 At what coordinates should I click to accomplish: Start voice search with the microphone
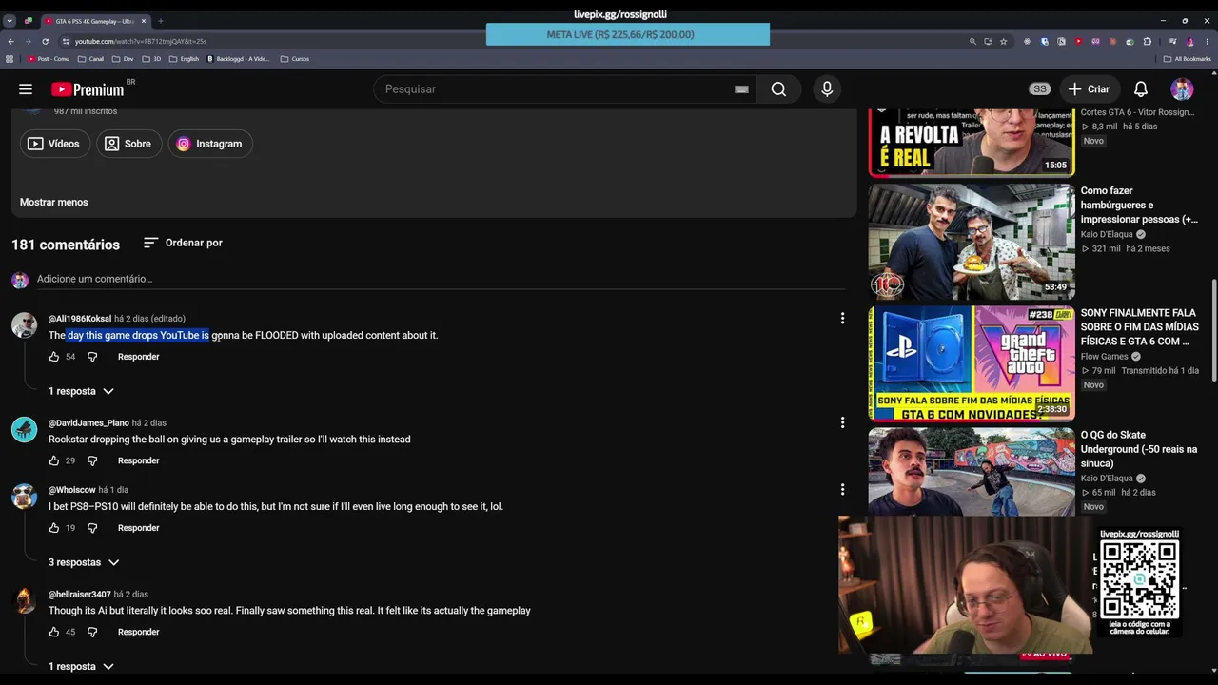827,89
